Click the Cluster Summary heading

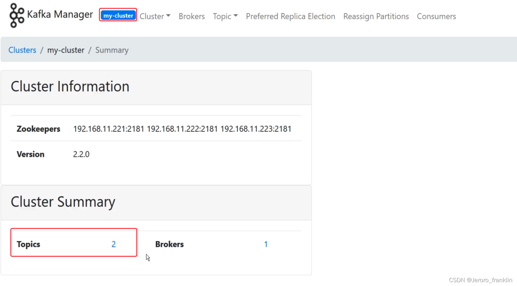pos(63,202)
